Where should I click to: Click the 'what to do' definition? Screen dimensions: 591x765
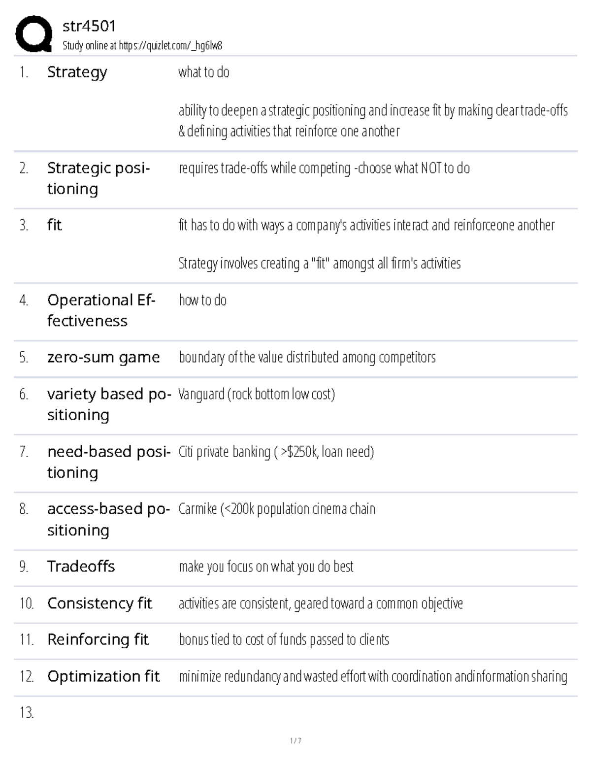click(204, 72)
